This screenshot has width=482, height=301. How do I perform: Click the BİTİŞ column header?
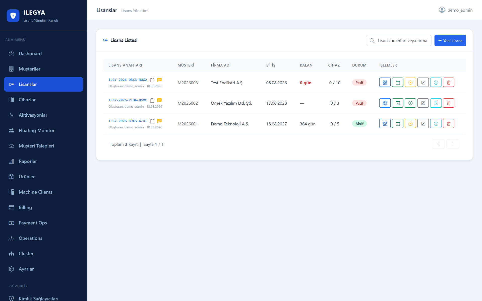(271, 65)
